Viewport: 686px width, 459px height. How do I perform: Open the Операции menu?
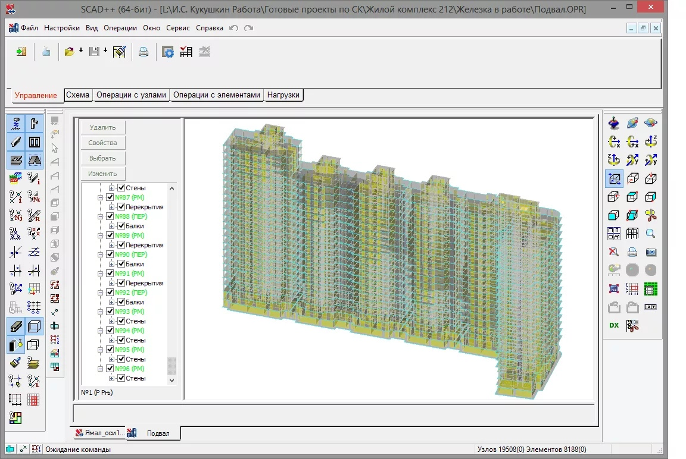[x=120, y=28]
